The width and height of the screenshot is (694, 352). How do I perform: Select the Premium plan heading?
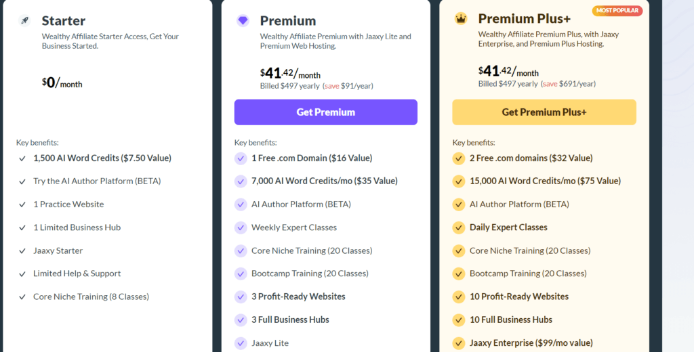(x=287, y=21)
